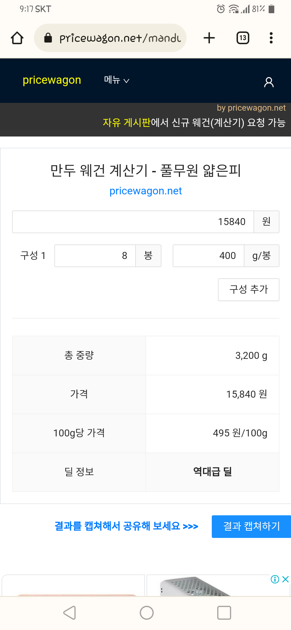Focus the grams-per-bag input showing 400
The height and width of the screenshot is (630, 291).
[x=208, y=256]
